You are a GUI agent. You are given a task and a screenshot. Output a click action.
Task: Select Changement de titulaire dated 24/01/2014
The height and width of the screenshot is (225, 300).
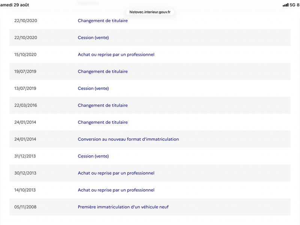pos(103,122)
